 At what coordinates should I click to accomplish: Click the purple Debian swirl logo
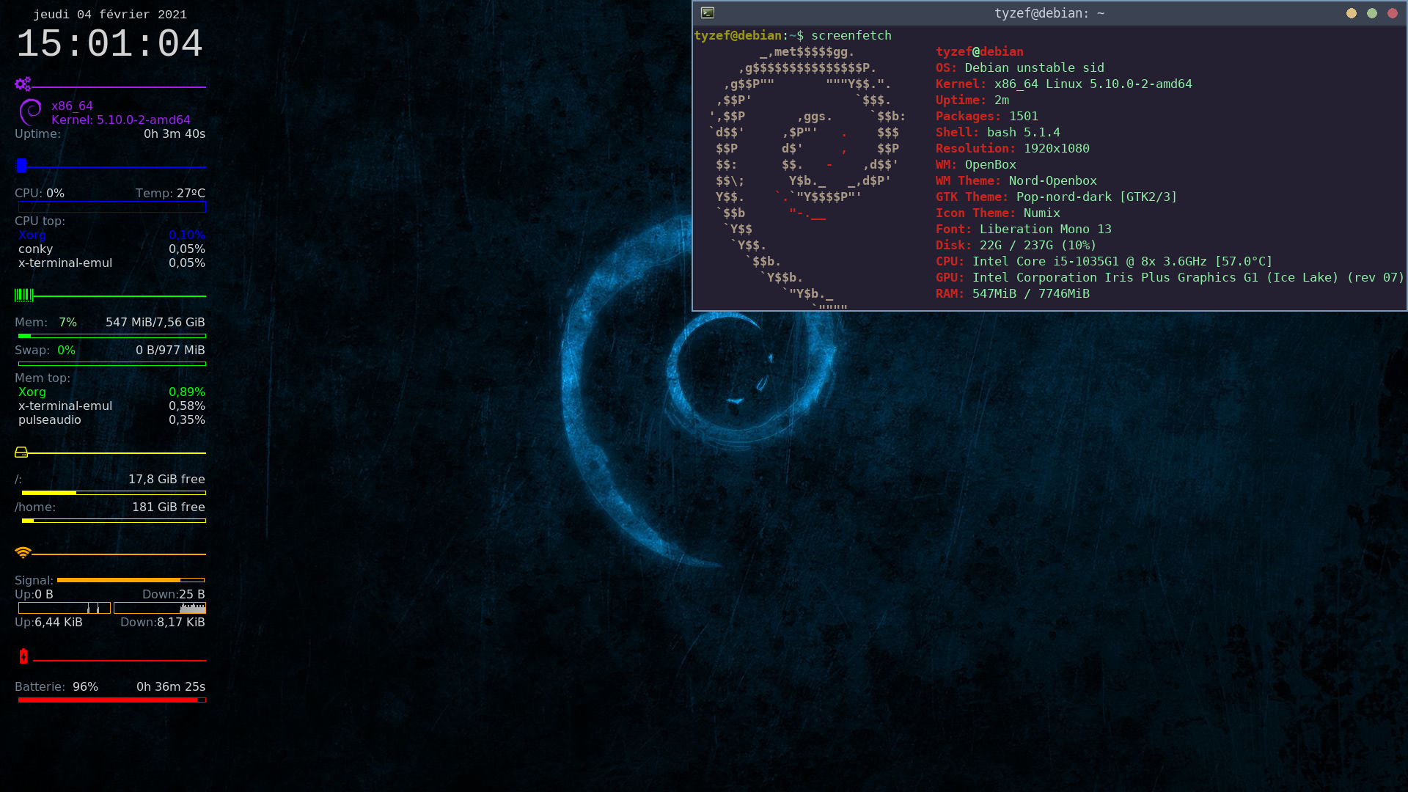click(x=31, y=112)
